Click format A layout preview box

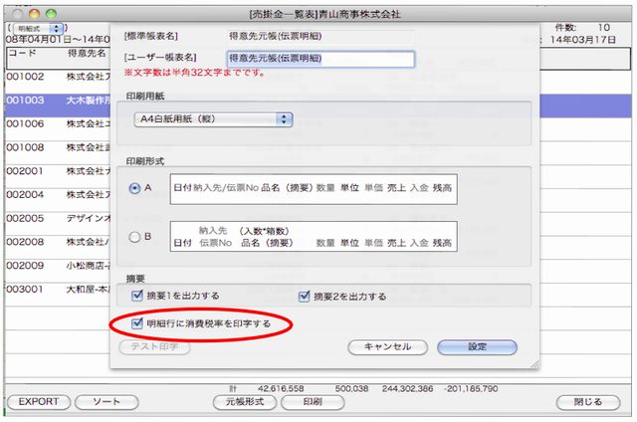(x=314, y=189)
